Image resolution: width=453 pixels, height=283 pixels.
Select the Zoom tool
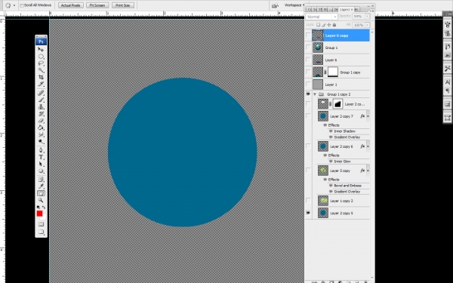click(41, 201)
